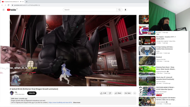Screen dimensions: 190x107
Task: Save the video to a playlist
Action: tap(128, 93)
